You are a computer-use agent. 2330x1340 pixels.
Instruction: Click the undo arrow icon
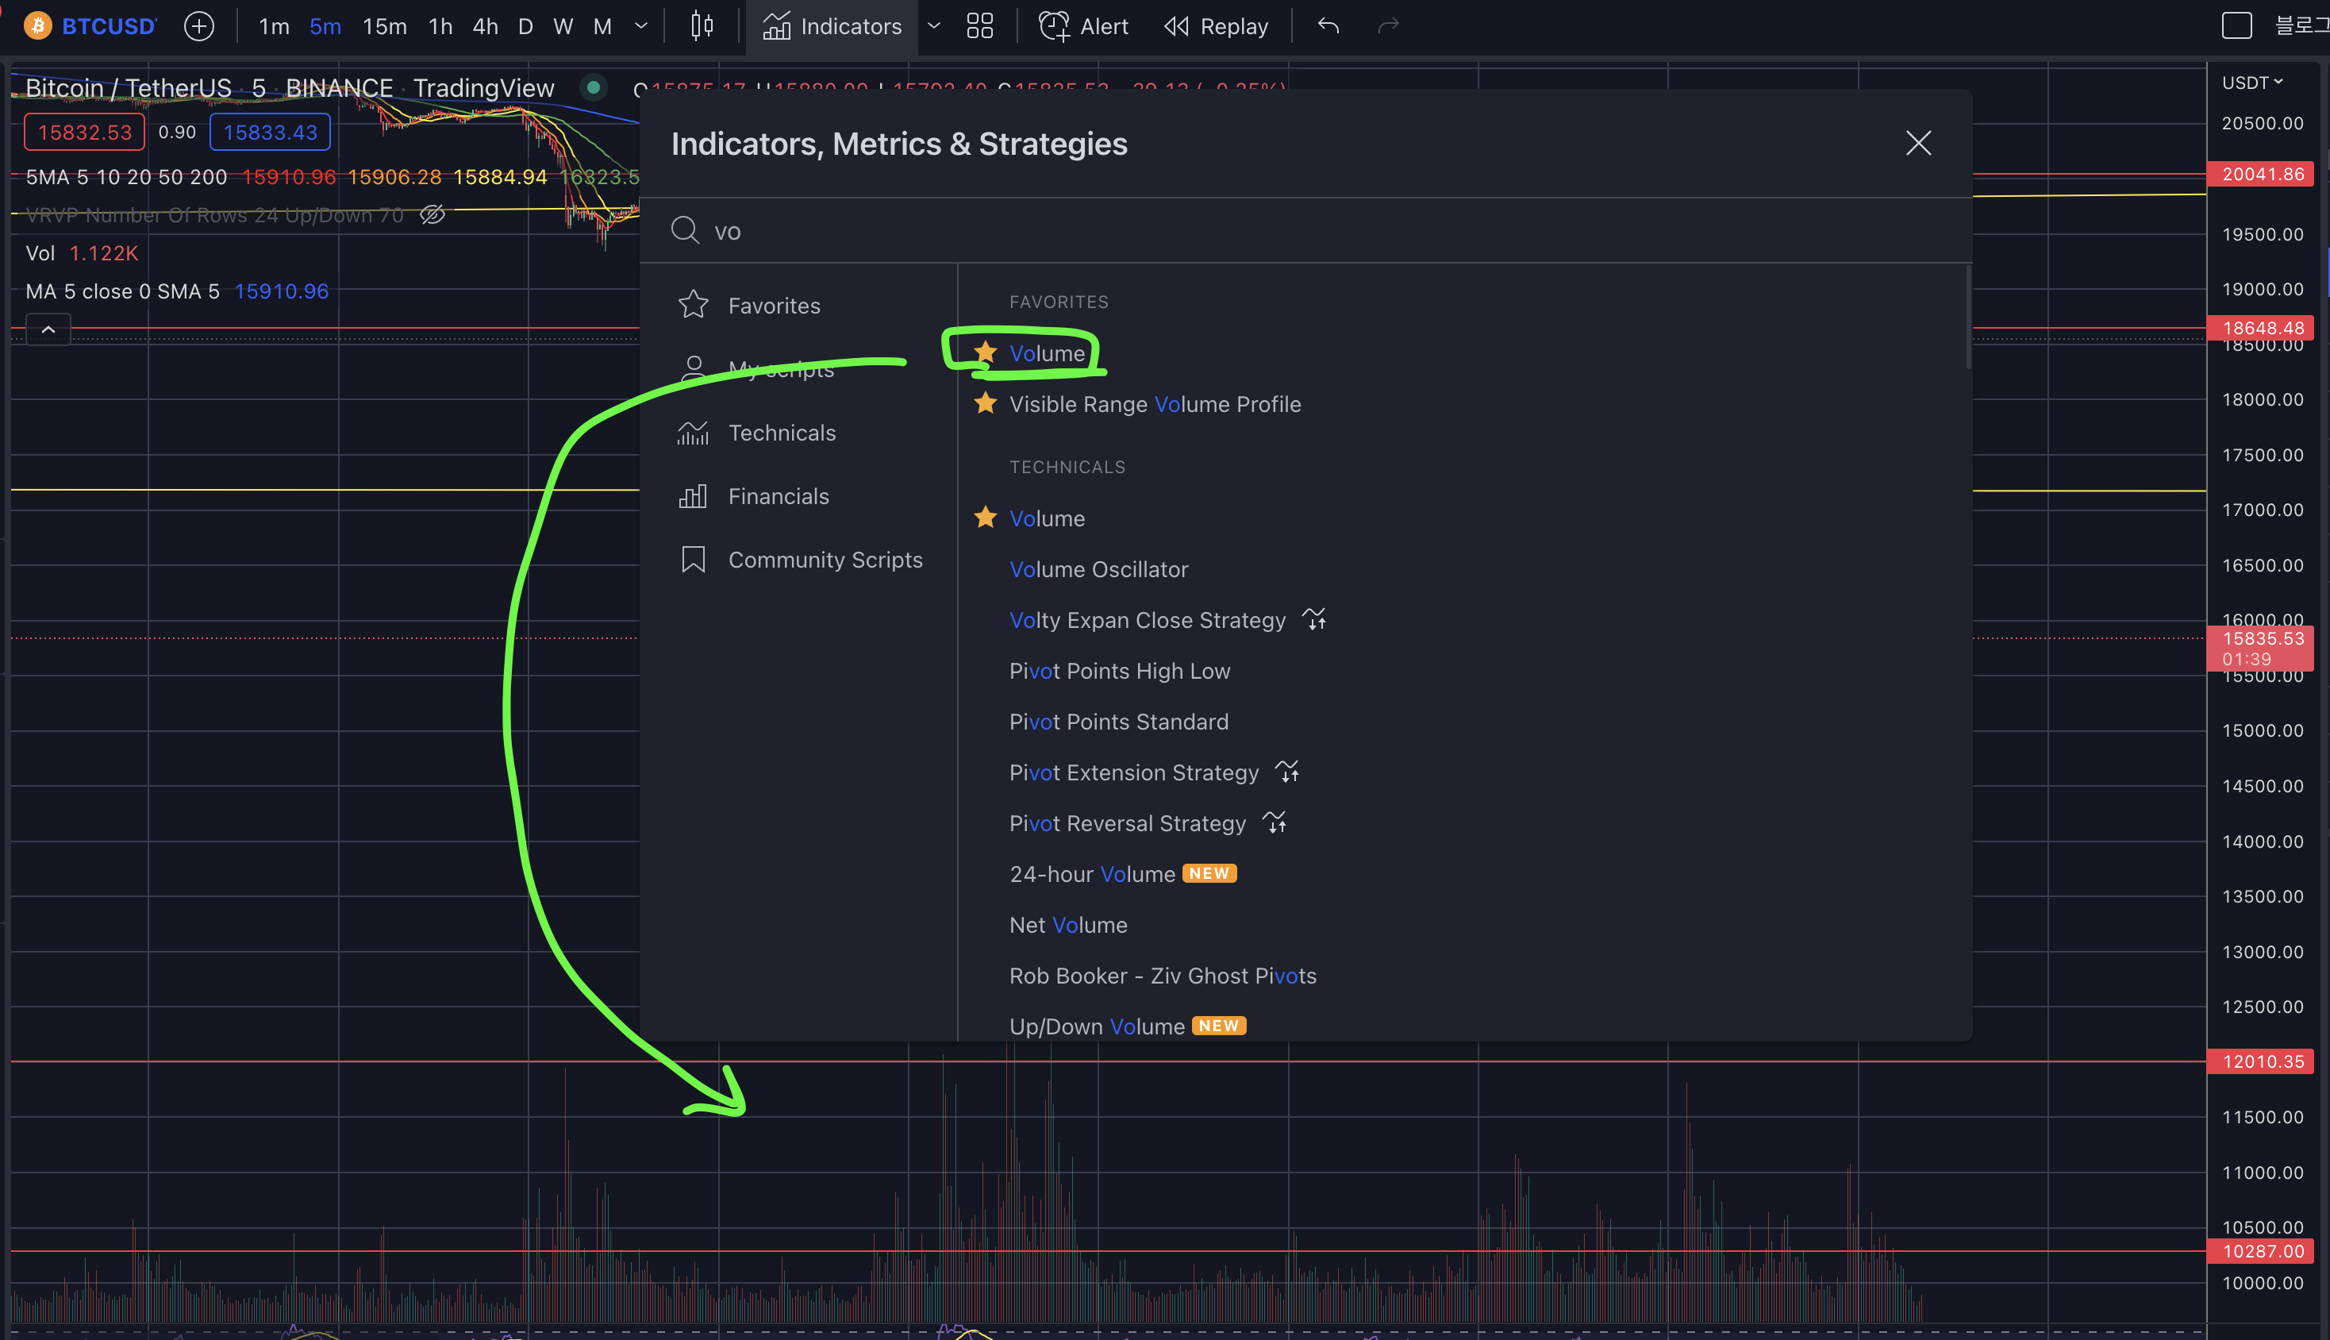tap(1328, 25)
